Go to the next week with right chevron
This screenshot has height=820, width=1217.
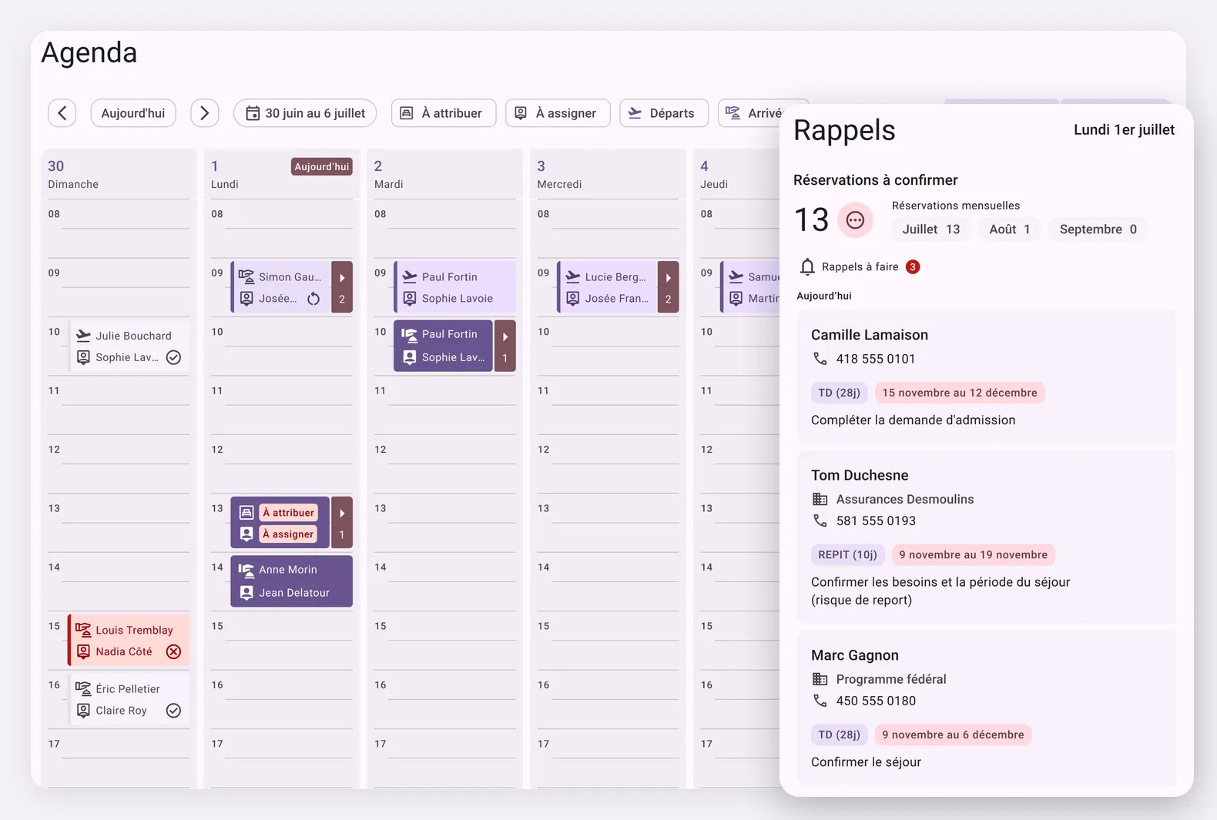205,113
